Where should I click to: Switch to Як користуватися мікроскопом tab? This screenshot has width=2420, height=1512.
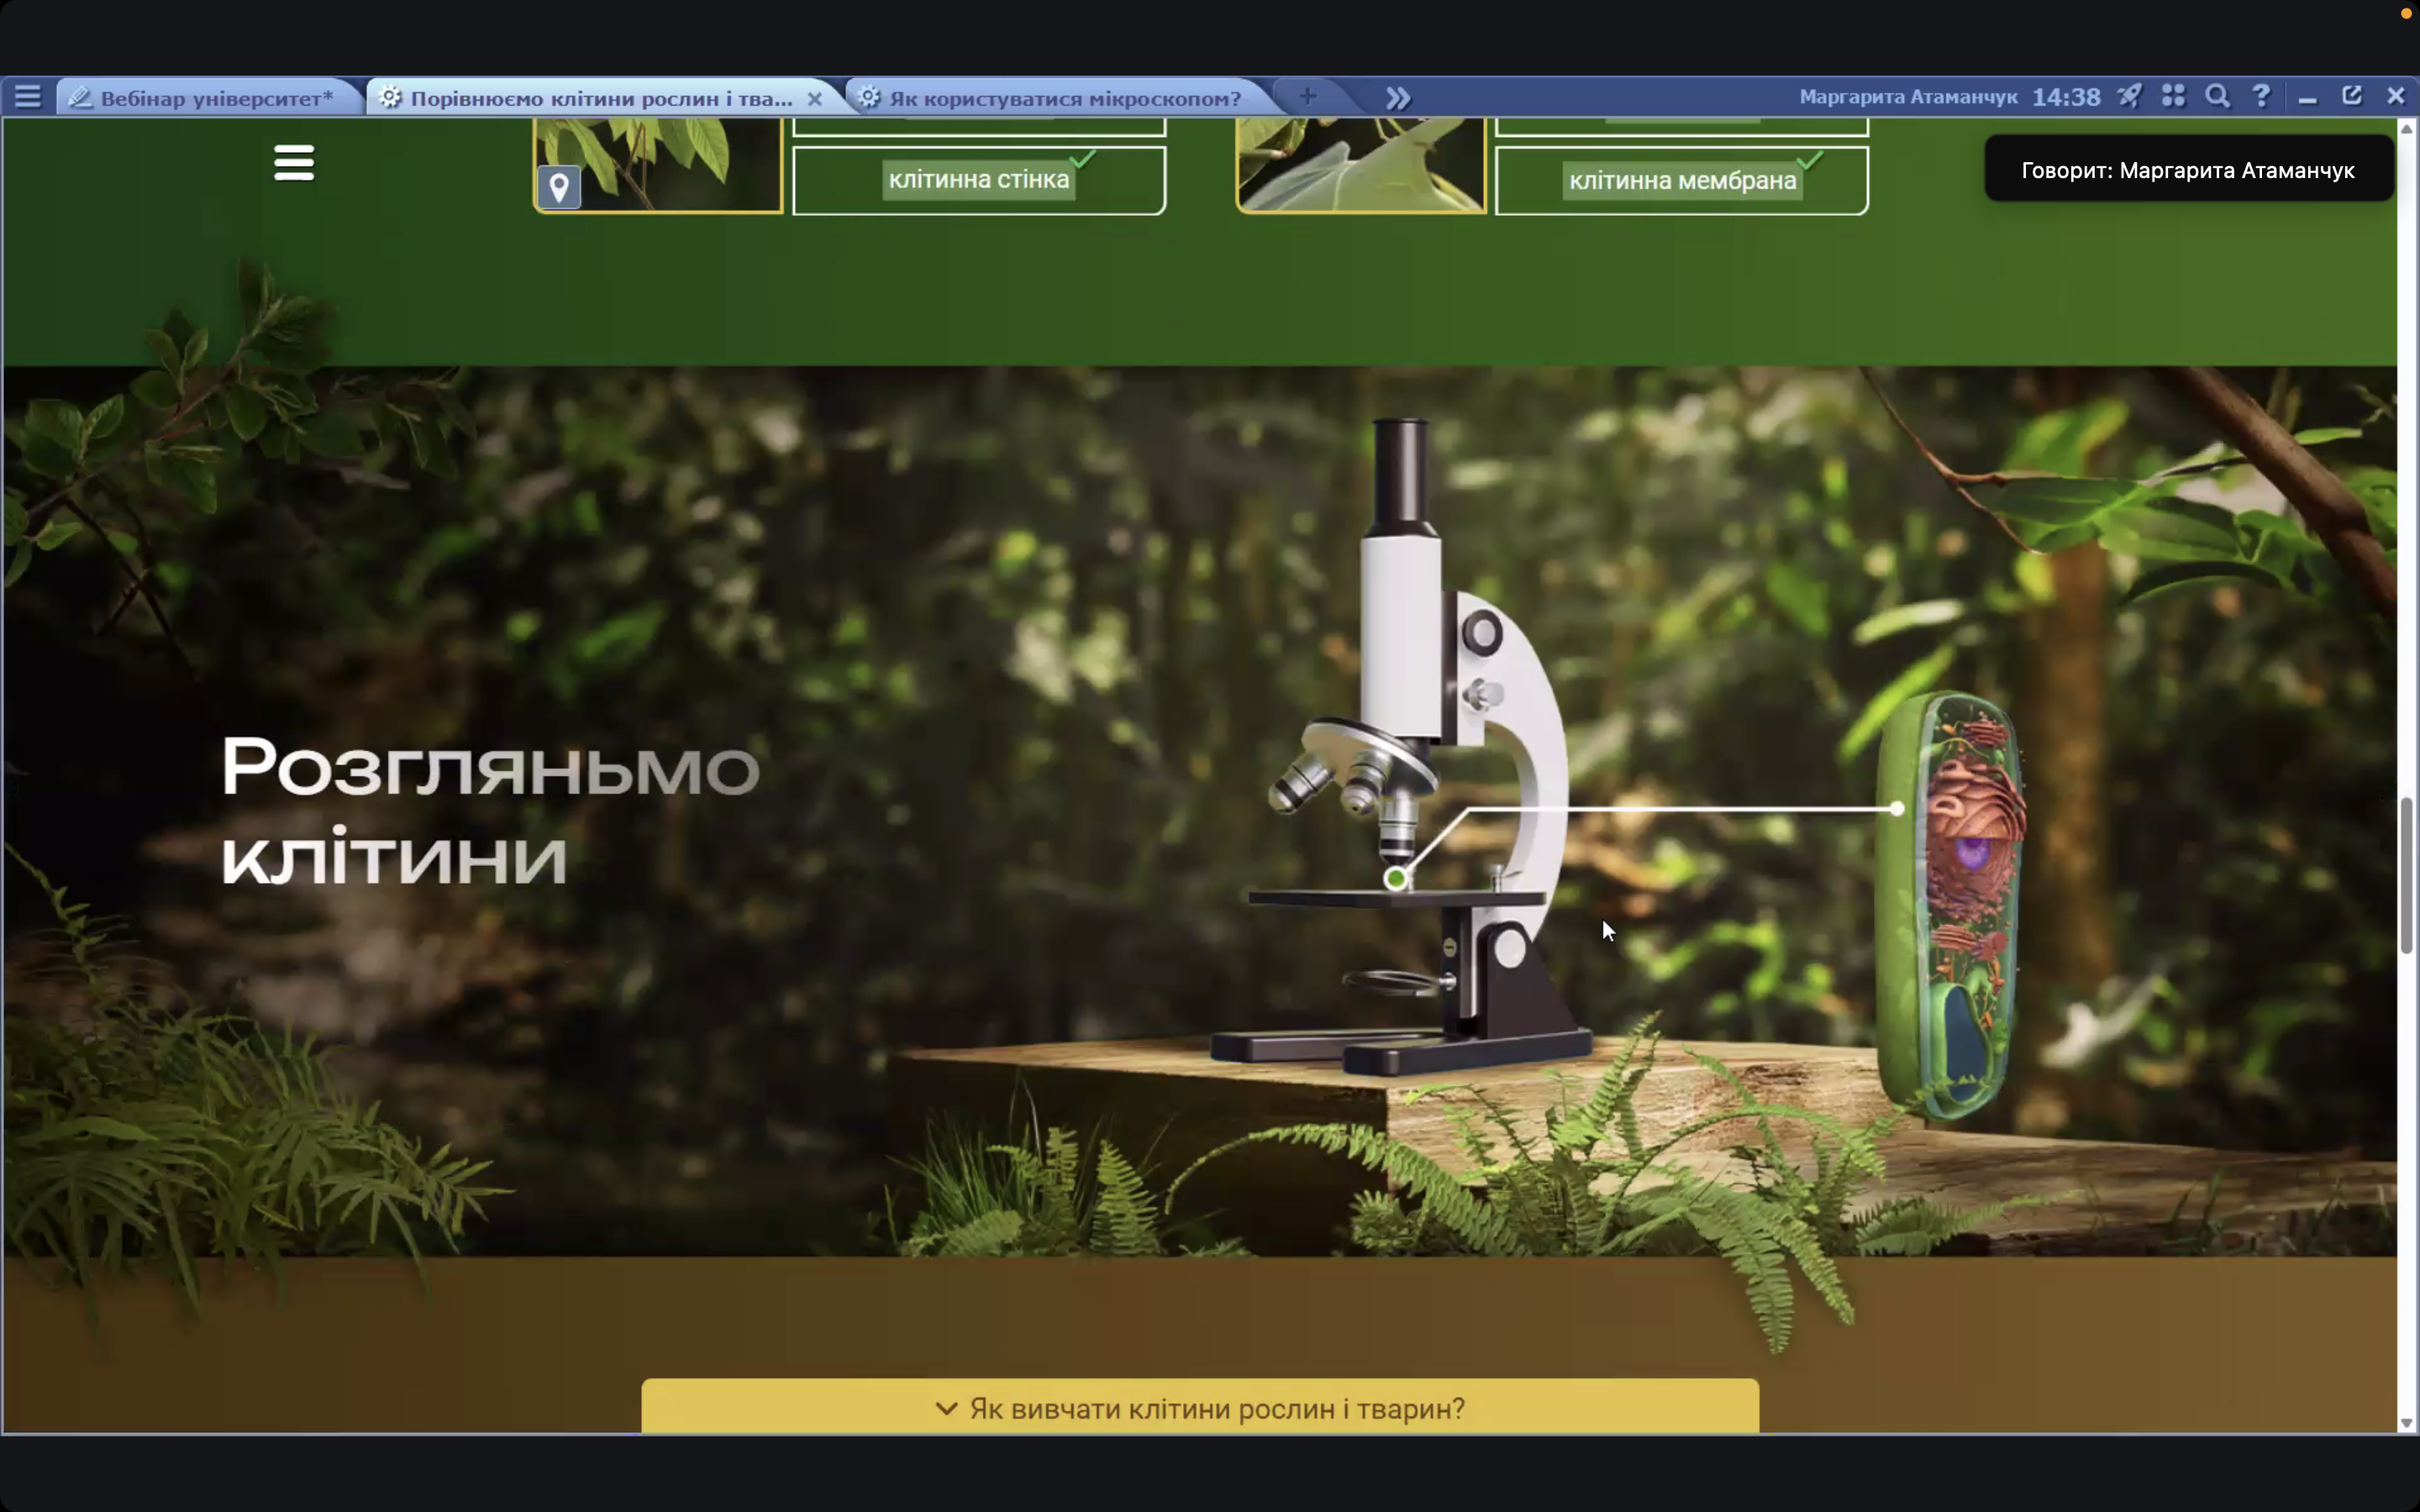click(1064, 98)
